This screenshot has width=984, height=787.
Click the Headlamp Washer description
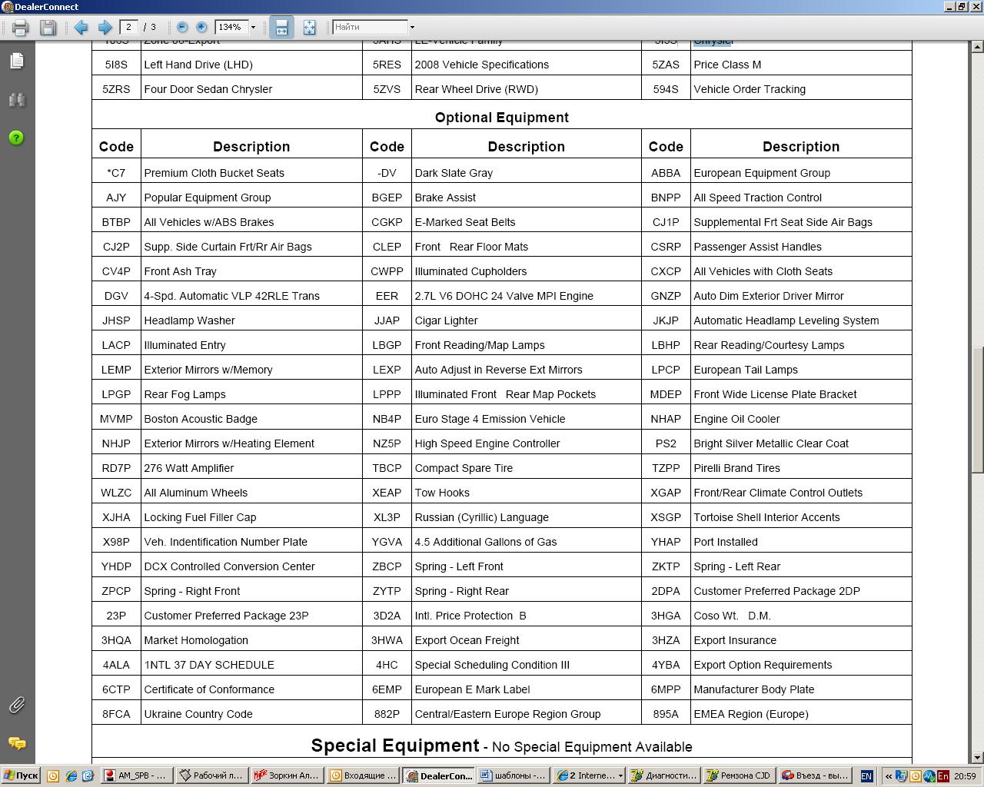(x=189, y=320)
